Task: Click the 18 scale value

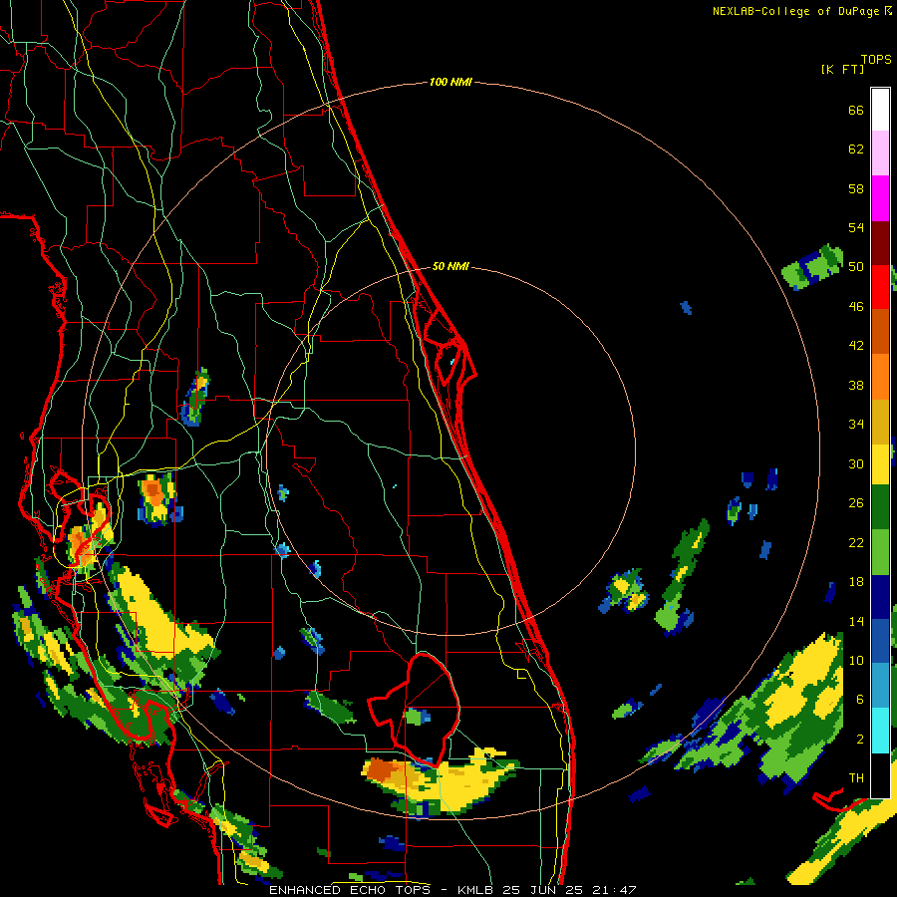Action: pos(856,582)
